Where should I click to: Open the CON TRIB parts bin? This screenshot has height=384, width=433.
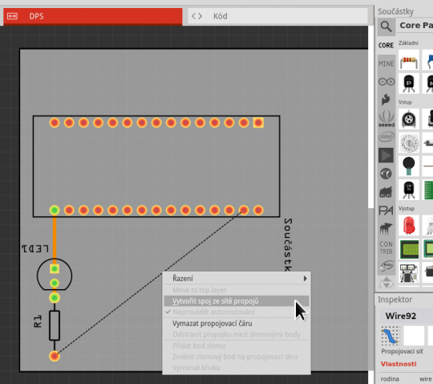pos(386,247)
